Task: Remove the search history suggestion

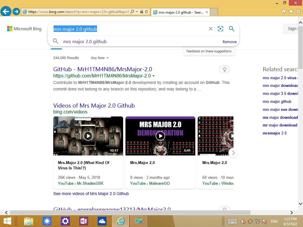Action: pyautogui.click(x=230, y=42)
